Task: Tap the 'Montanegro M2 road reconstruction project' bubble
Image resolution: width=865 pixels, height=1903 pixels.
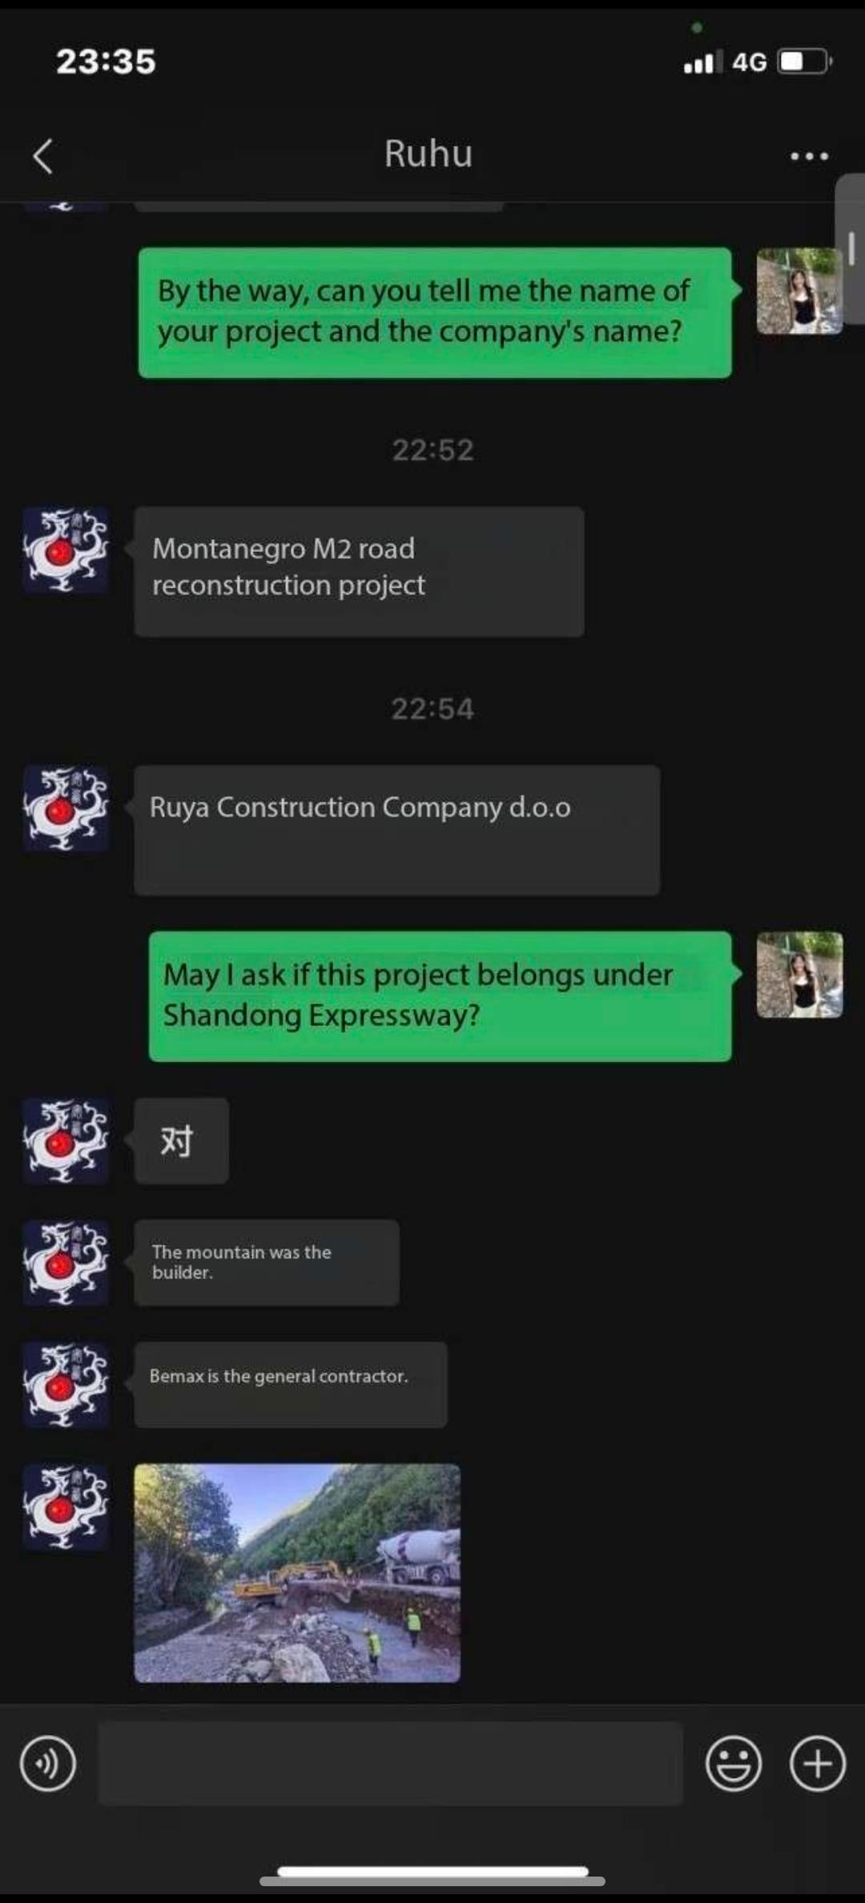Action: point(360,571)
